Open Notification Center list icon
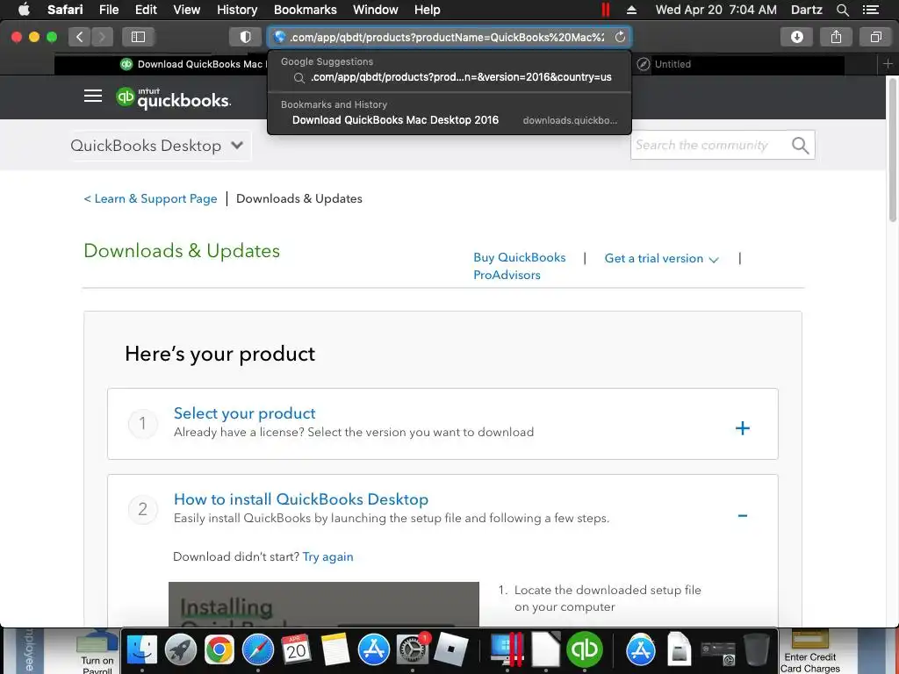 [x=870, y=10]
